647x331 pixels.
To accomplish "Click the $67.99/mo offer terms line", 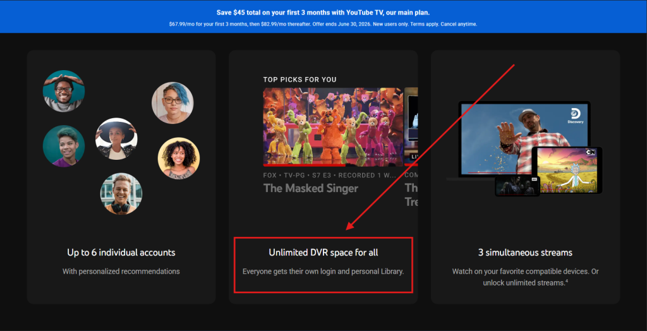I will tap(323, 24).
